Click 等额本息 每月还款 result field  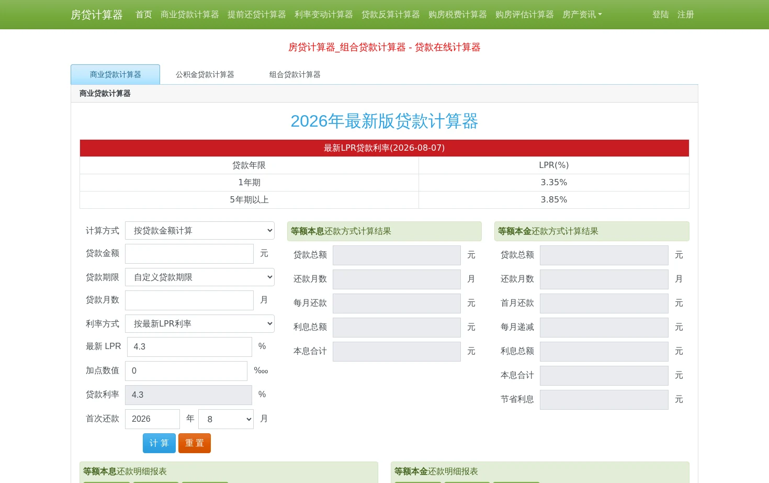397,304
